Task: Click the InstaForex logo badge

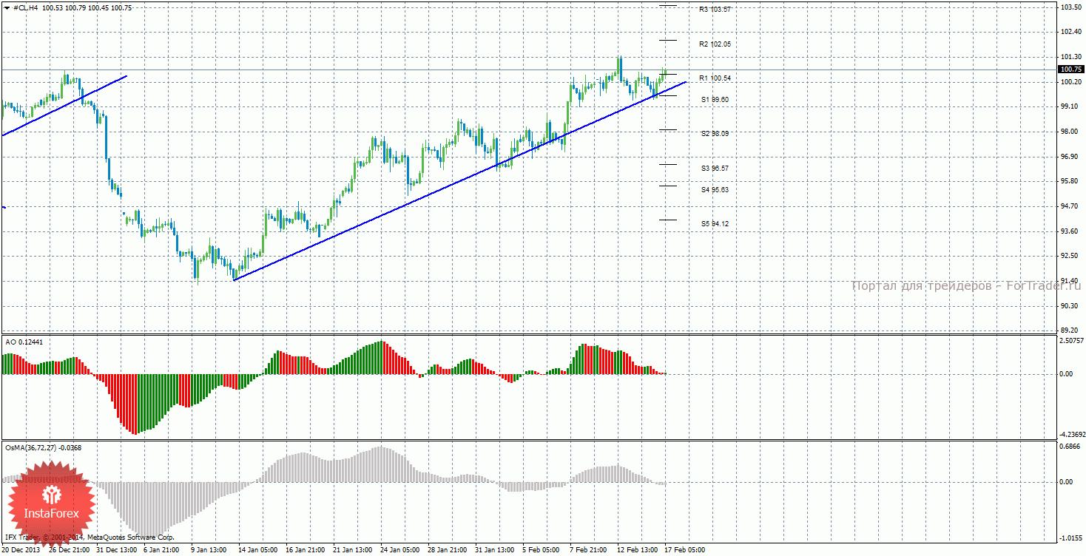Action: (52, 503)
